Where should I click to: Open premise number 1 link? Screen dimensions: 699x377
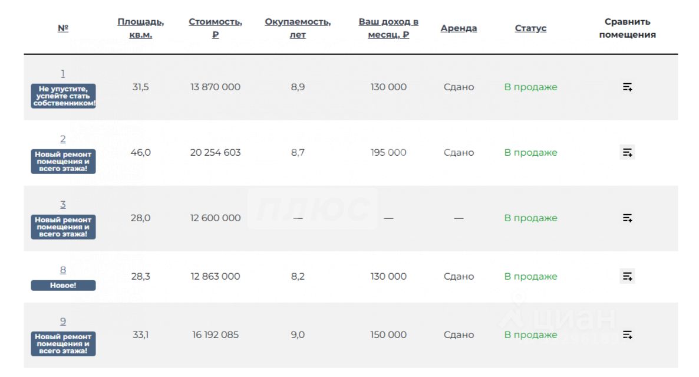(x=63, y=74)
